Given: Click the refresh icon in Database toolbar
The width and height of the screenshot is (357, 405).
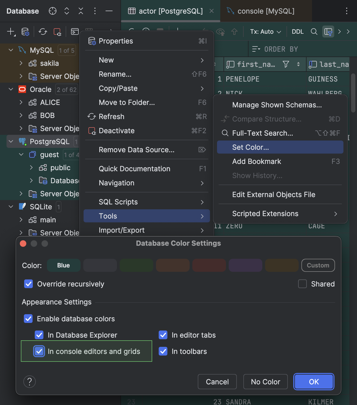Looking at the screenshot, I should click(x=43, y=32).
